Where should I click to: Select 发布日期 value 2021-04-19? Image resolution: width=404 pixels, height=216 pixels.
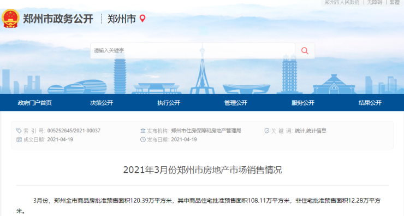pos(184,139)
